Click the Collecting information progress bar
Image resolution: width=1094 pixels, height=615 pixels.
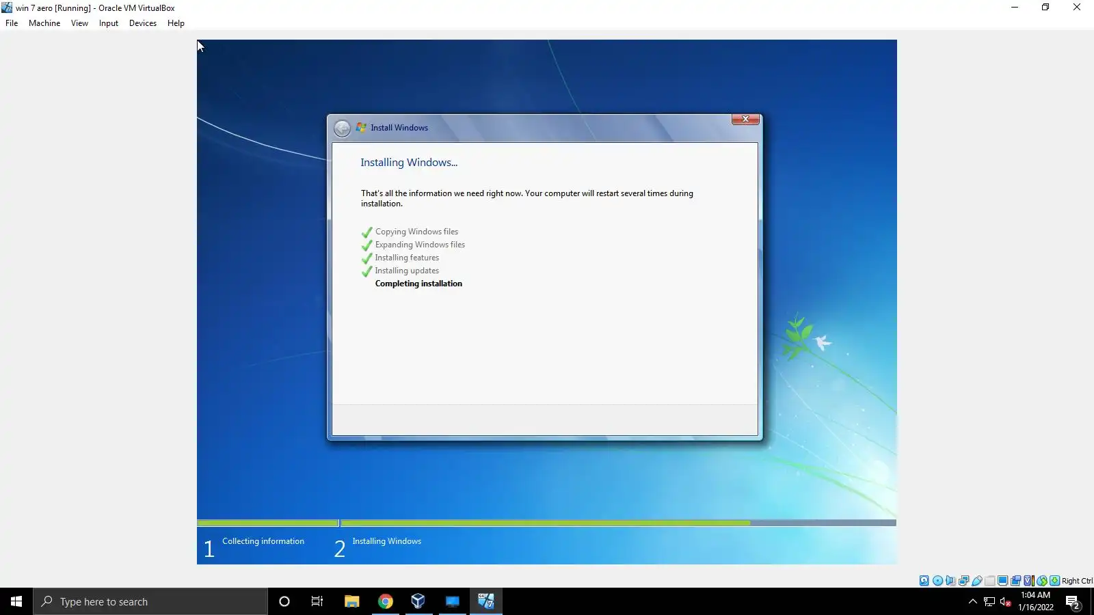(x=268, y=523)
